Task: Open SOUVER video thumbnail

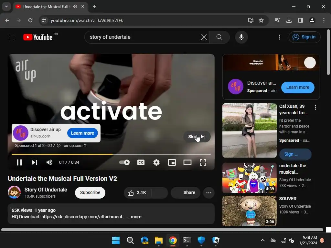Action: [x=250, y=211]
